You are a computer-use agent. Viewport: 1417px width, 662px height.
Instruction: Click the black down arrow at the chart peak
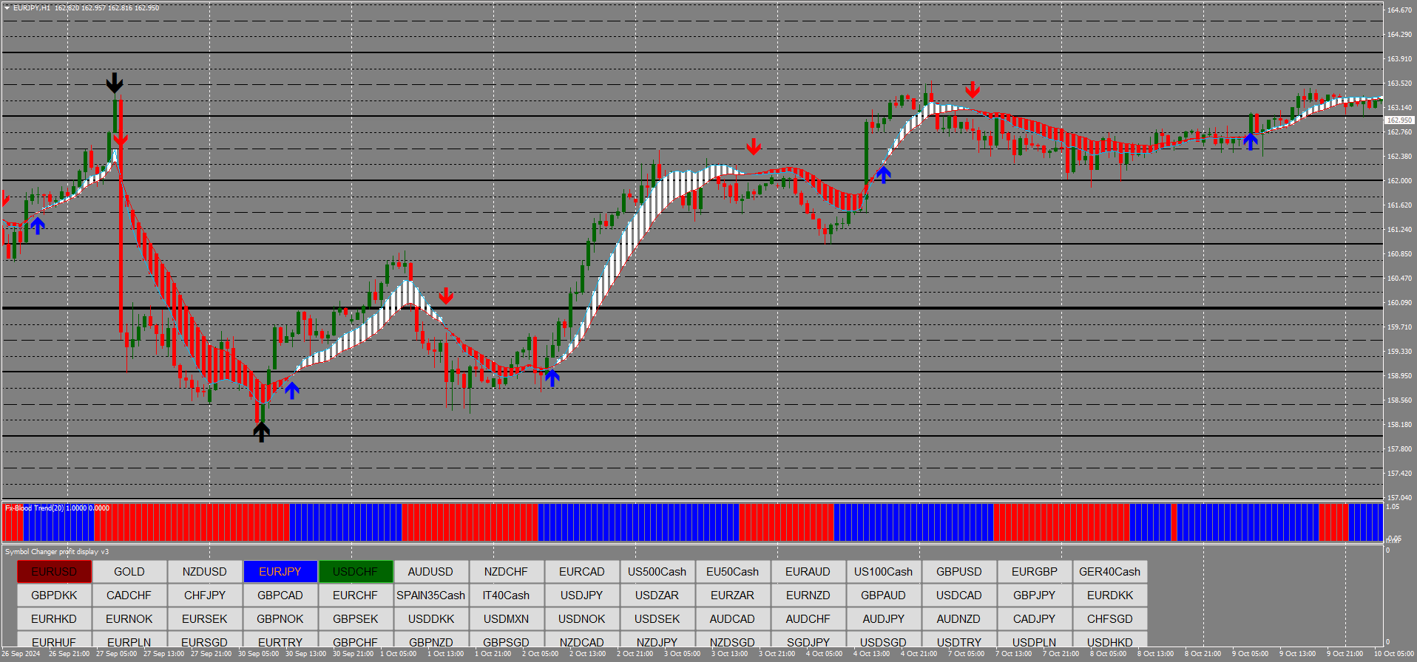pos(115,83)
